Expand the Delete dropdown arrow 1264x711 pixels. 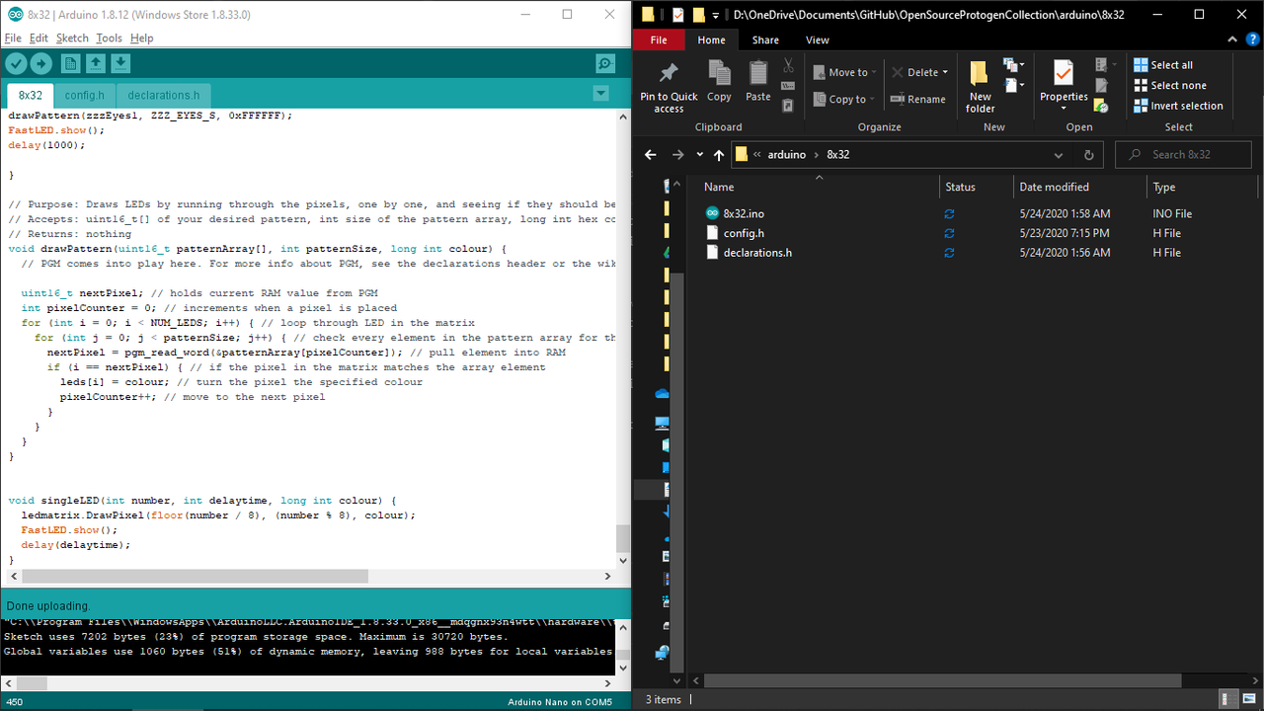click(943, 71)
